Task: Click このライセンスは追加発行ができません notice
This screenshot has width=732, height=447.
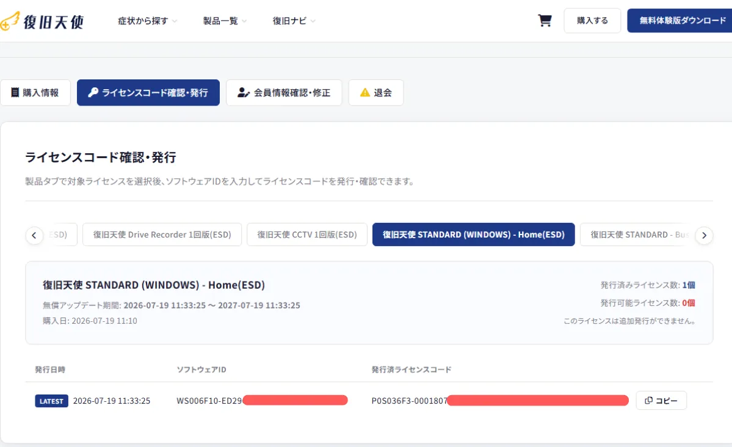Action: click(630, 321)
